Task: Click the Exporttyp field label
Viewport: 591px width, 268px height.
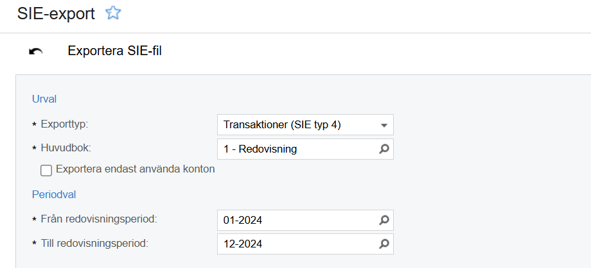Action: (x=64, y=124)
